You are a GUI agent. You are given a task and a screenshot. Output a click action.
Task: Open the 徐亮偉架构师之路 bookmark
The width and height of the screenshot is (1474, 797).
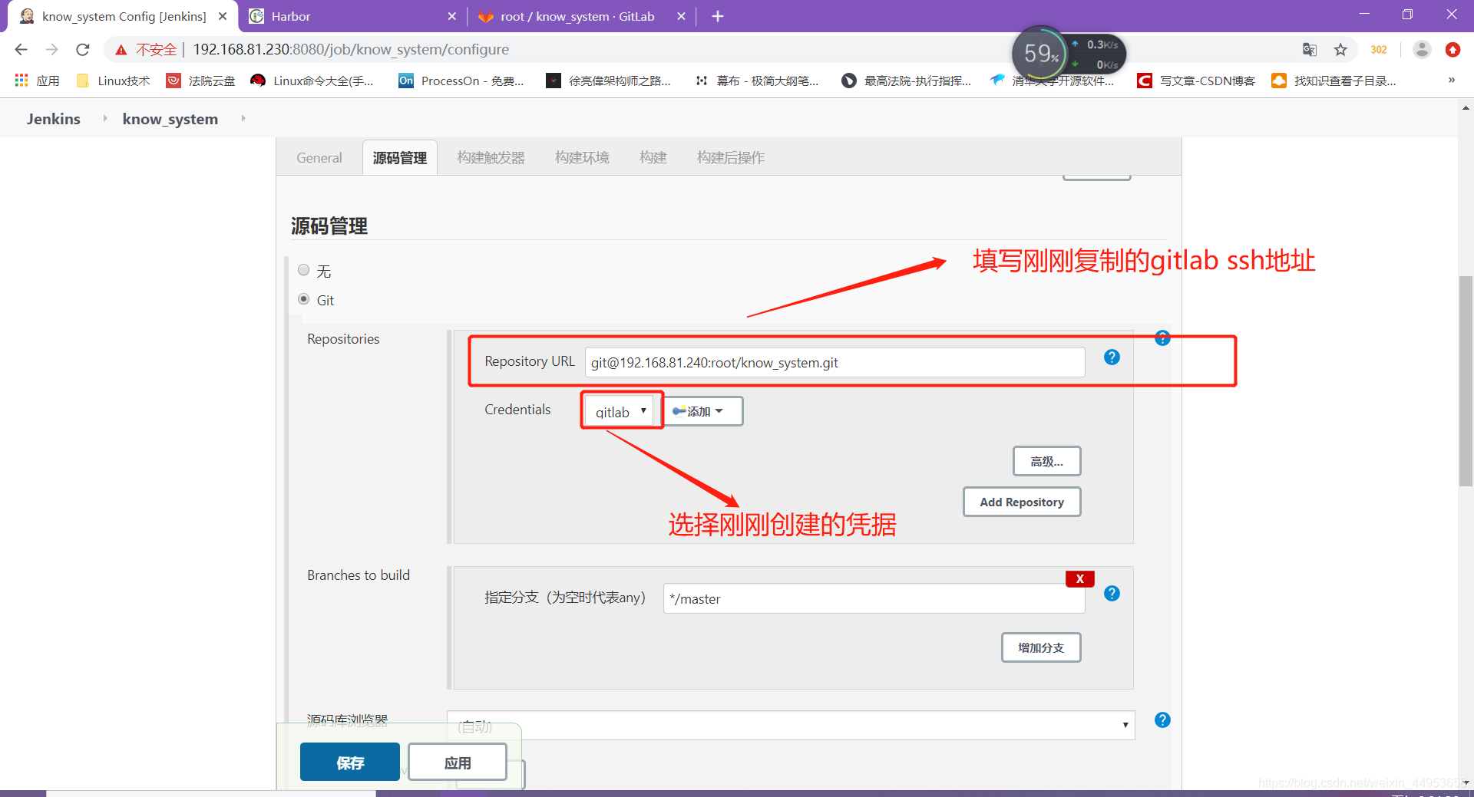click(608, 81)
